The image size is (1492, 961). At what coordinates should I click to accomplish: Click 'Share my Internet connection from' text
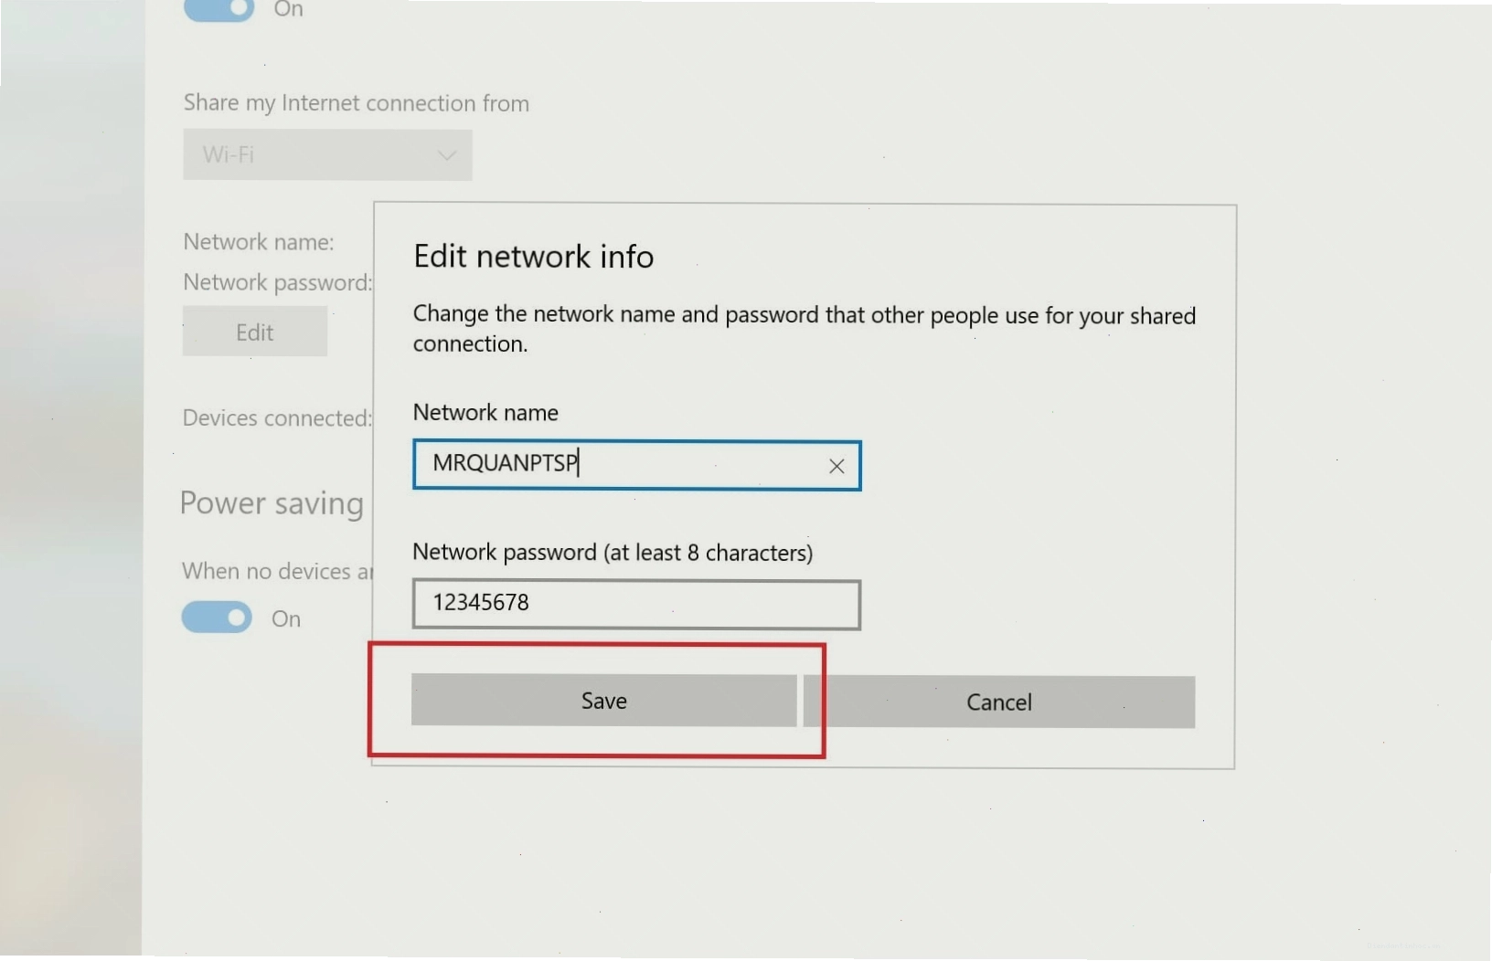coord(356,103)
